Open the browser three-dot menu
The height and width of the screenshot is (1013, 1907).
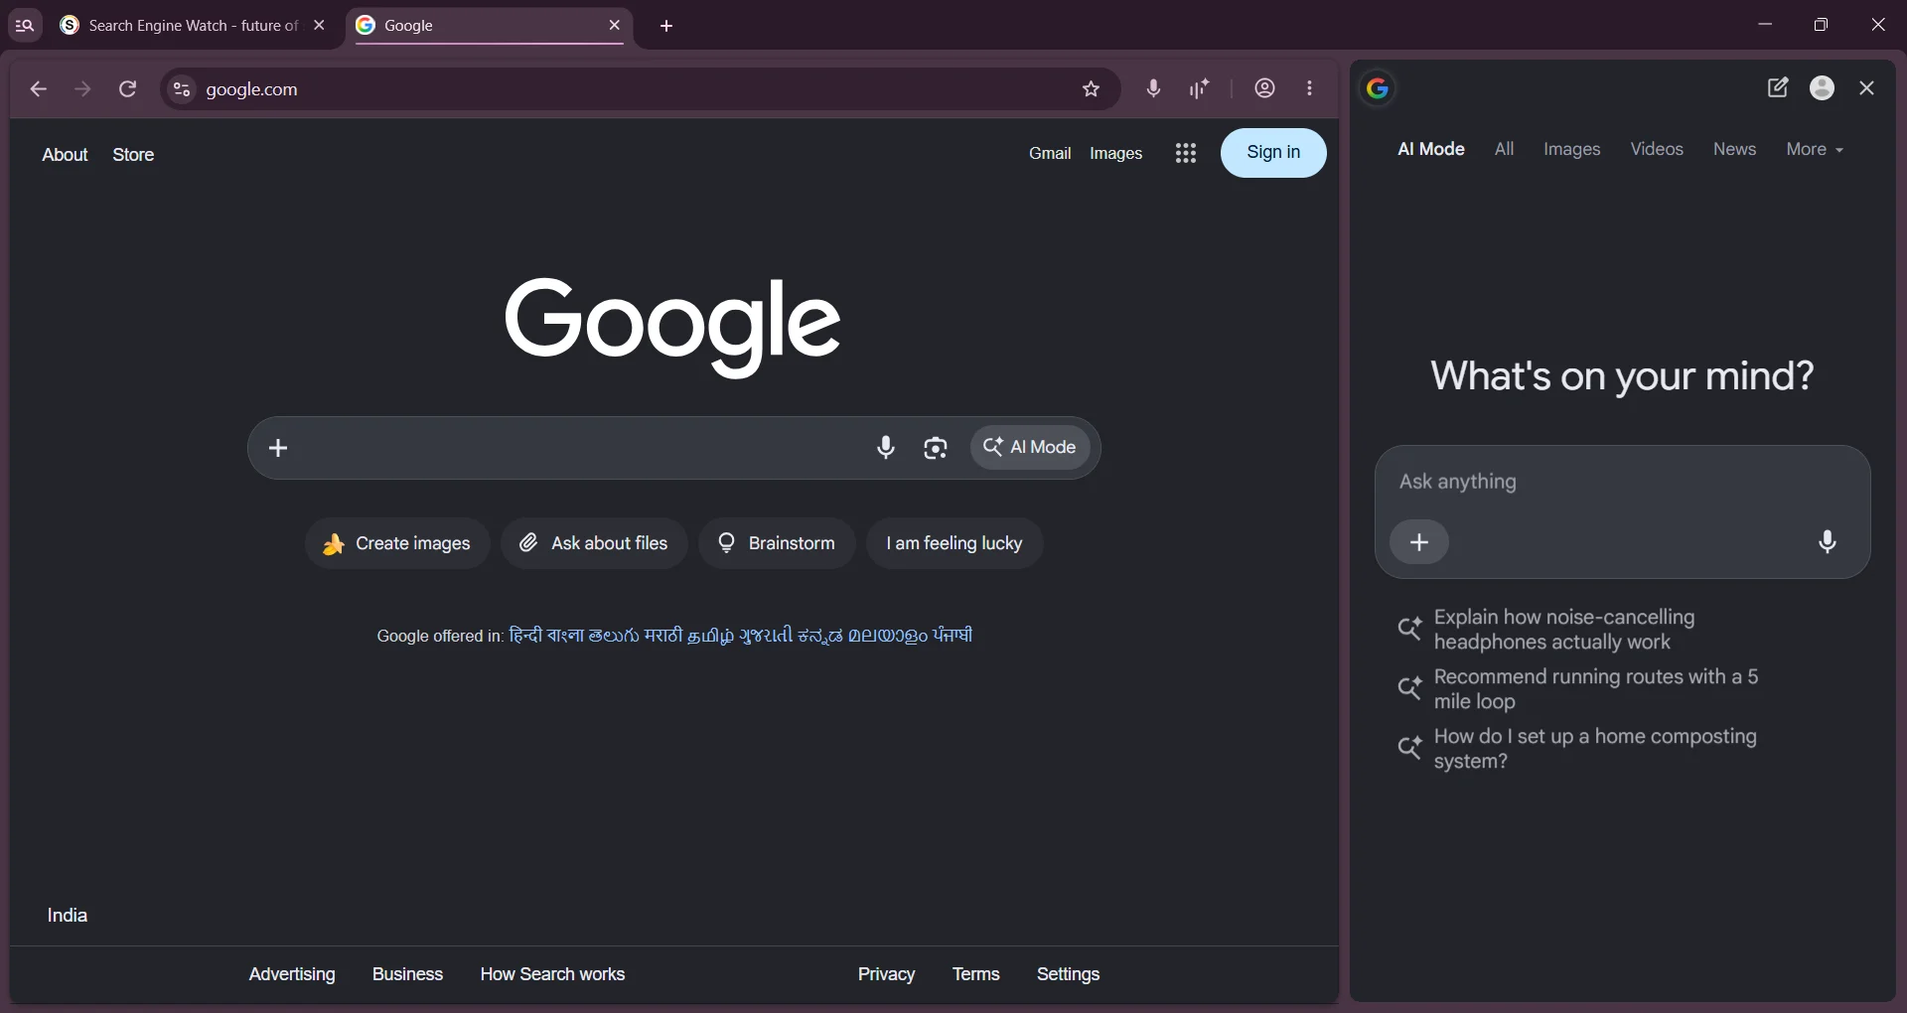1311,88
